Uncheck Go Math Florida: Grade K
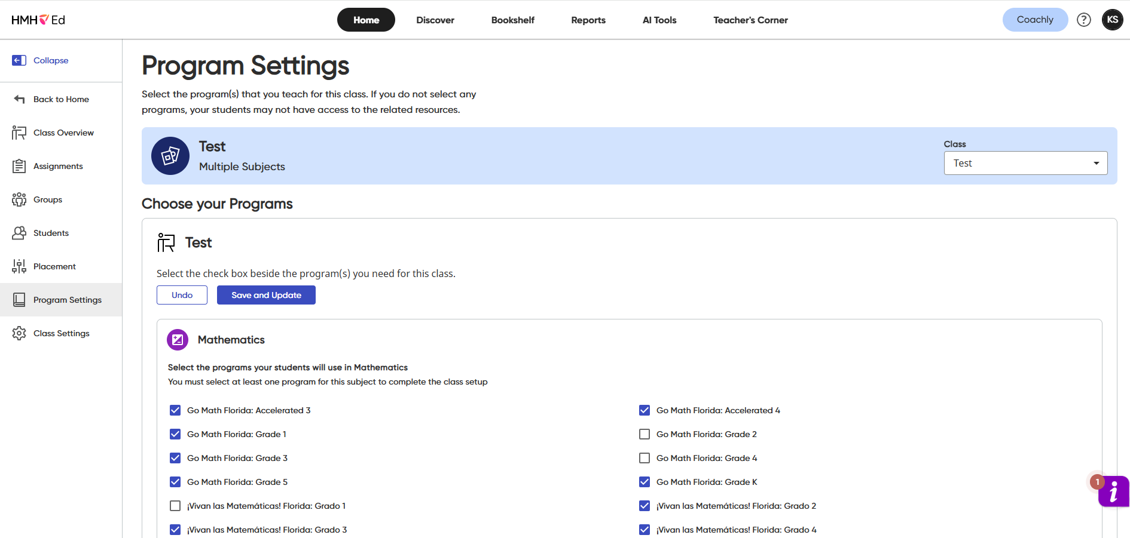The height and width of the screenshot is (538, 1130). [x=645, y=482]
